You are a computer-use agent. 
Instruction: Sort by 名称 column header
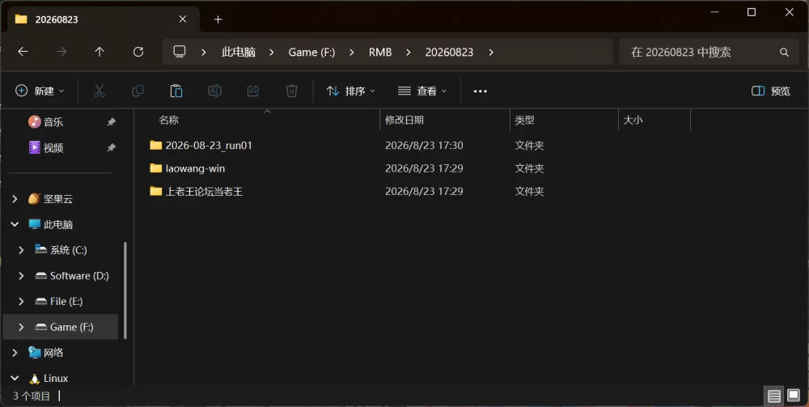(x=169, y=121)
